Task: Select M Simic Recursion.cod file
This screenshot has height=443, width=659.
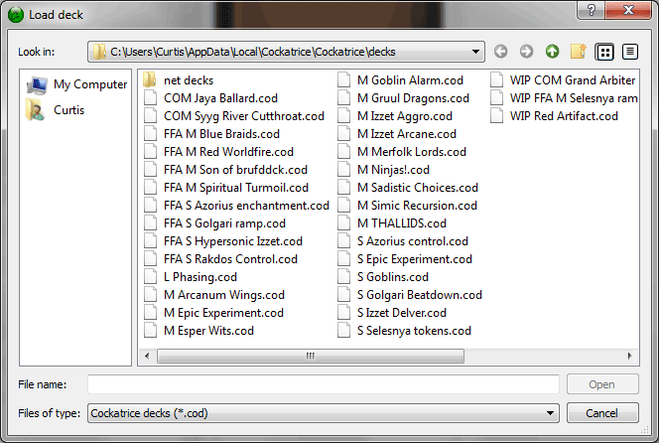Action: (407, 206)
